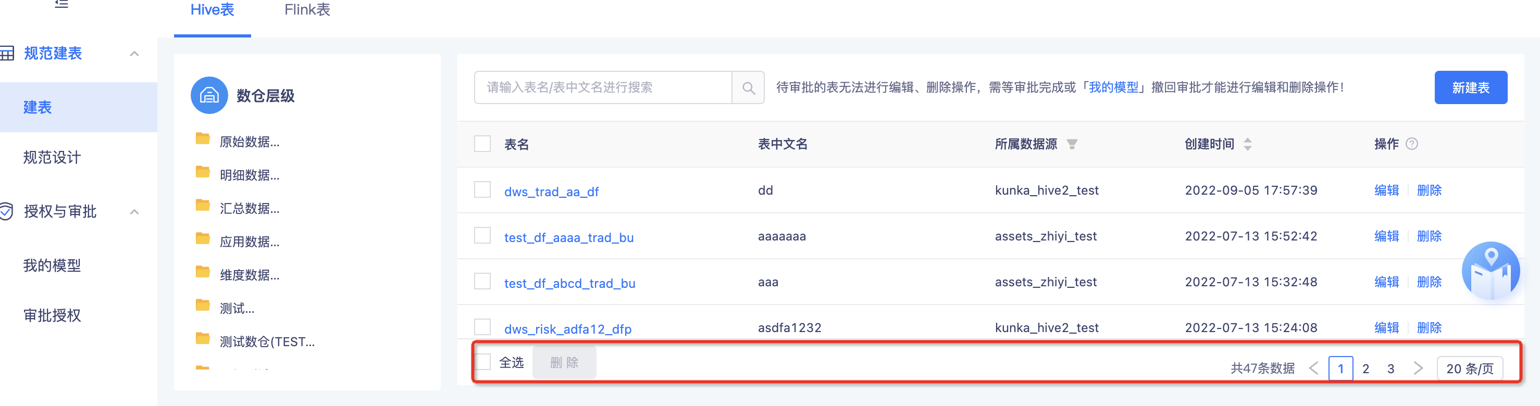
Task: Go to page 2 of the table
Action: (x=1365, y=369)
